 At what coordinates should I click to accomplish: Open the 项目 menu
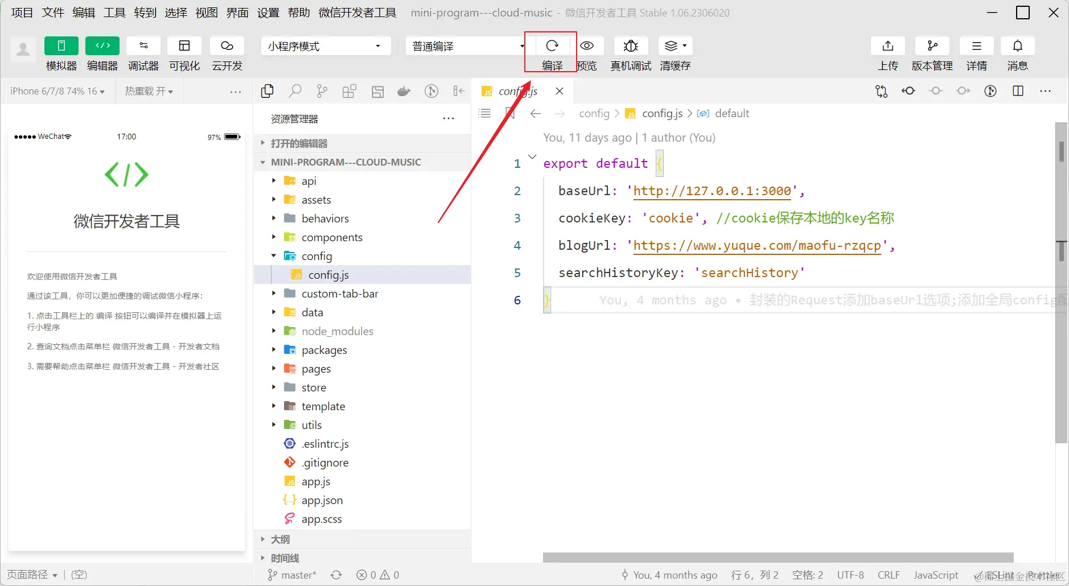[x=22, y=13]
